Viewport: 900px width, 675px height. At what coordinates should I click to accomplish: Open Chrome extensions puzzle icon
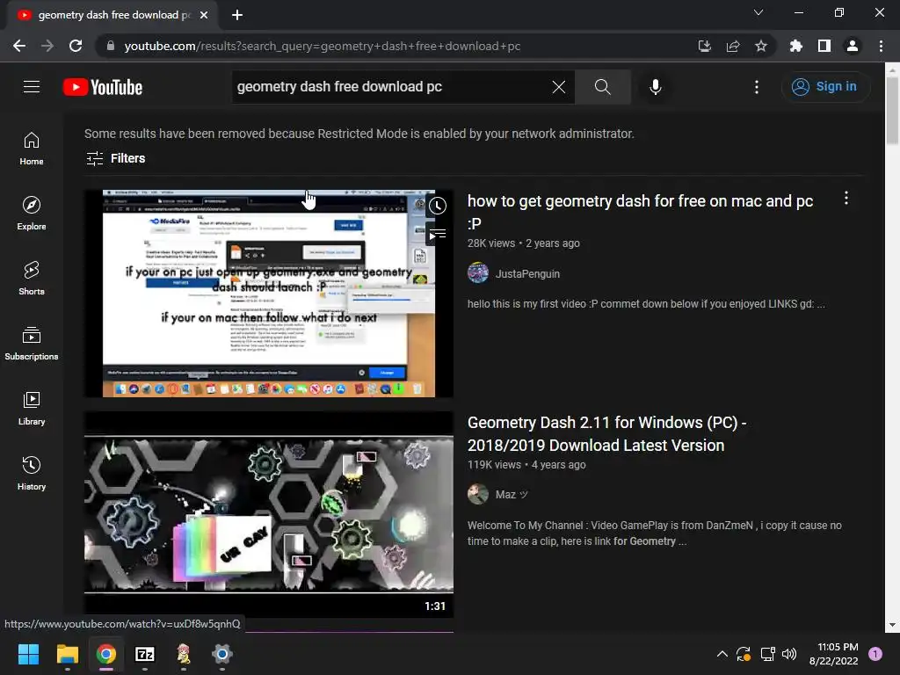pos(795,46)
